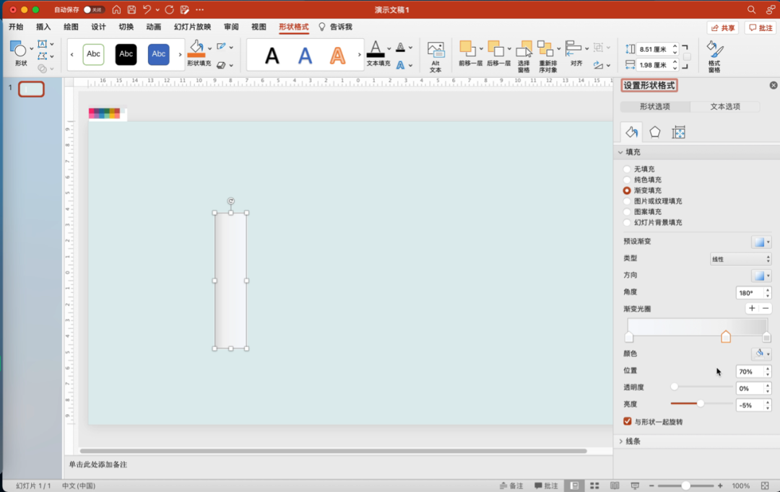
Task: Apply the blue Abc shape style
Action: click(159, 54)
